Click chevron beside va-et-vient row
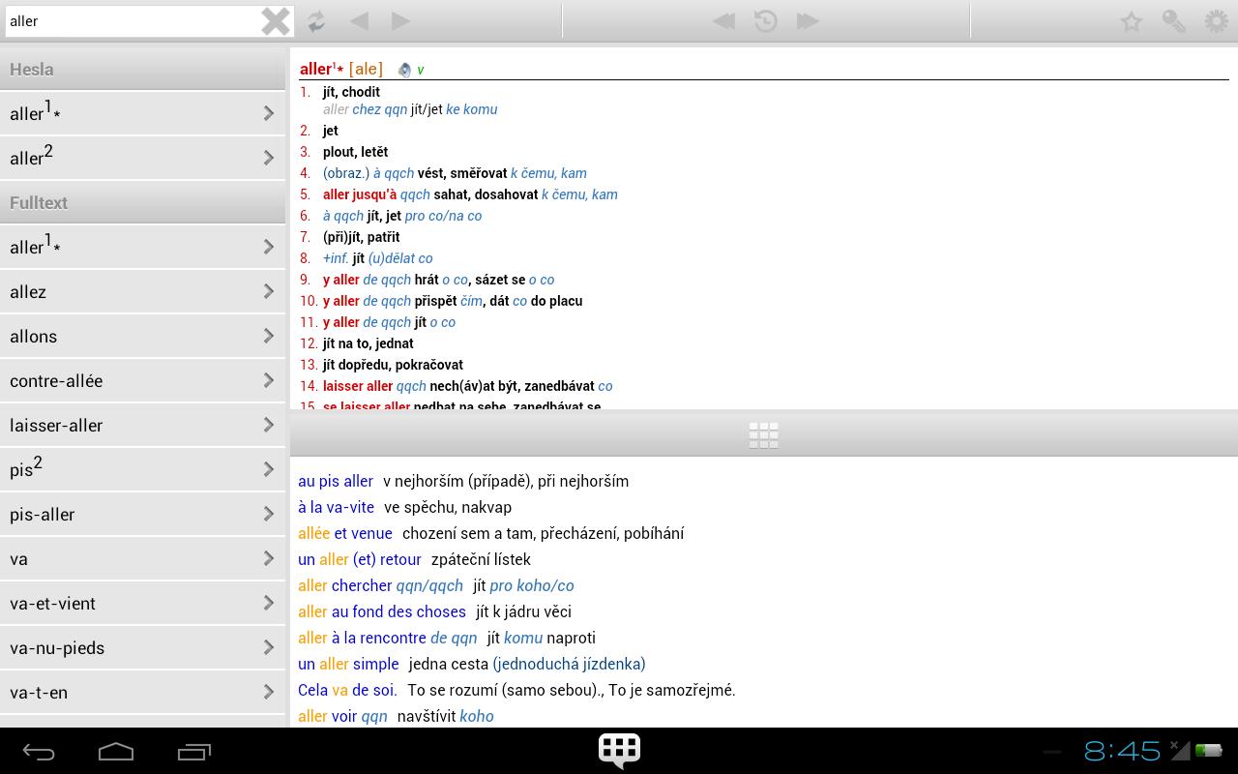Image resolution: width=1238 pixels, height=774 pixels. pyautogui.click(x=269, y=603)
